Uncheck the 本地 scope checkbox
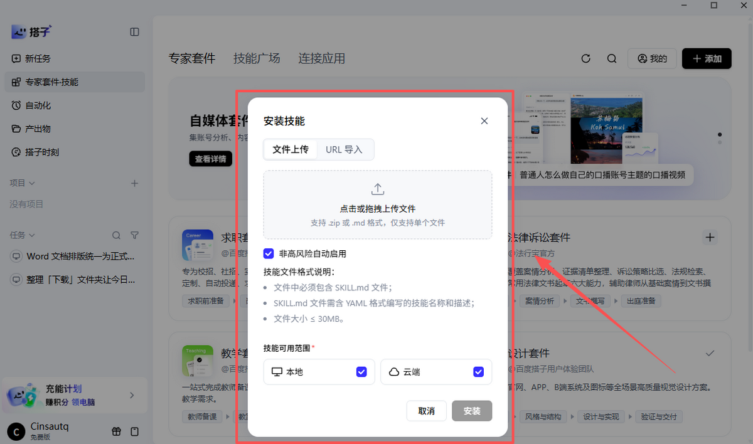Image resolution: width=753 pixels, height=444 pixels. 361,372
